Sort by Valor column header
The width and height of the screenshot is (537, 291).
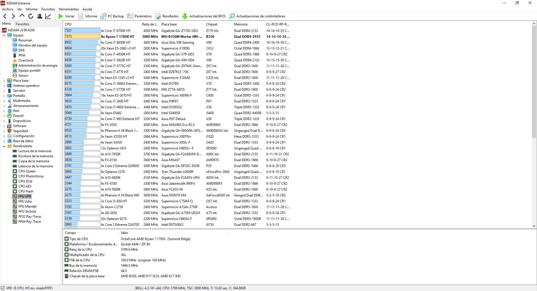tap(173, 233)
